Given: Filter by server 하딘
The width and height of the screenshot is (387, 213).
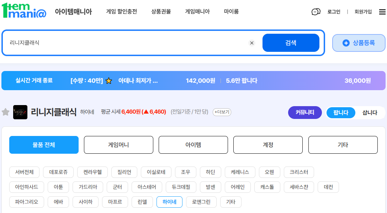Looking at the screenshot, I should click(x=211, y=172).
